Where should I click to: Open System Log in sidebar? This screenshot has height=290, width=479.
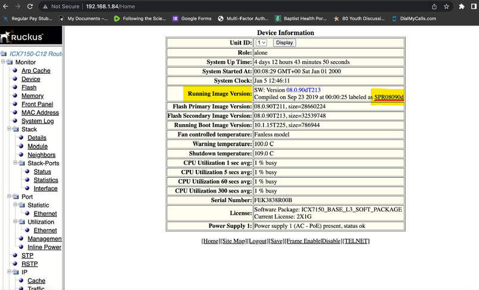[37, 121]
